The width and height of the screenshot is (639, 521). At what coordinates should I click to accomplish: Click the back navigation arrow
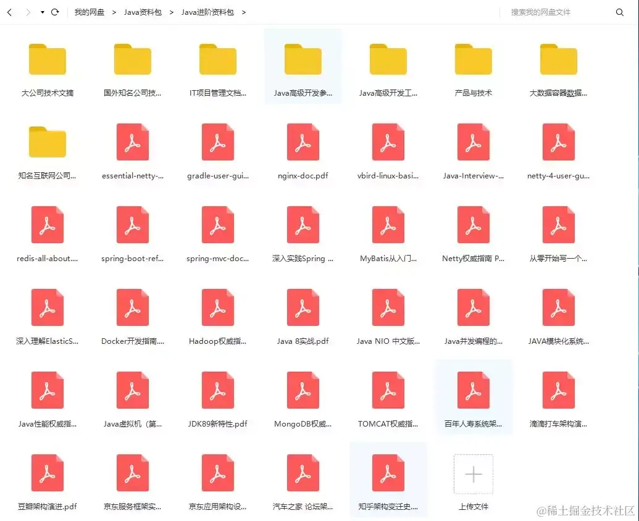pyautogui.click(x=9, y=12)
